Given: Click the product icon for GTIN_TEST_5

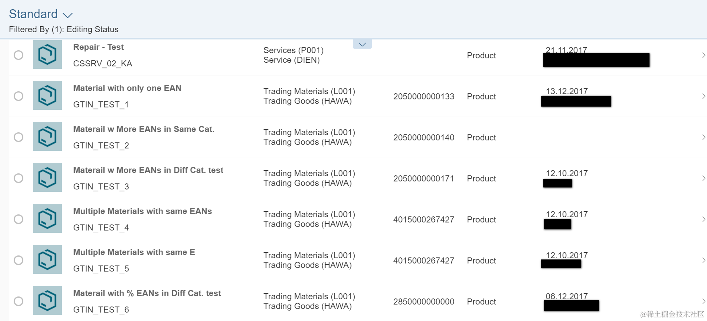Looking at the screenshot, I should click(x=47, y=259).
